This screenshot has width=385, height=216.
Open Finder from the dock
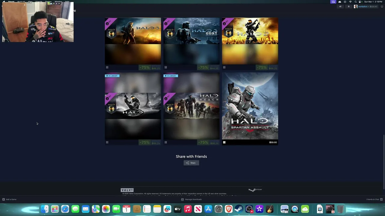coord(45,209)
